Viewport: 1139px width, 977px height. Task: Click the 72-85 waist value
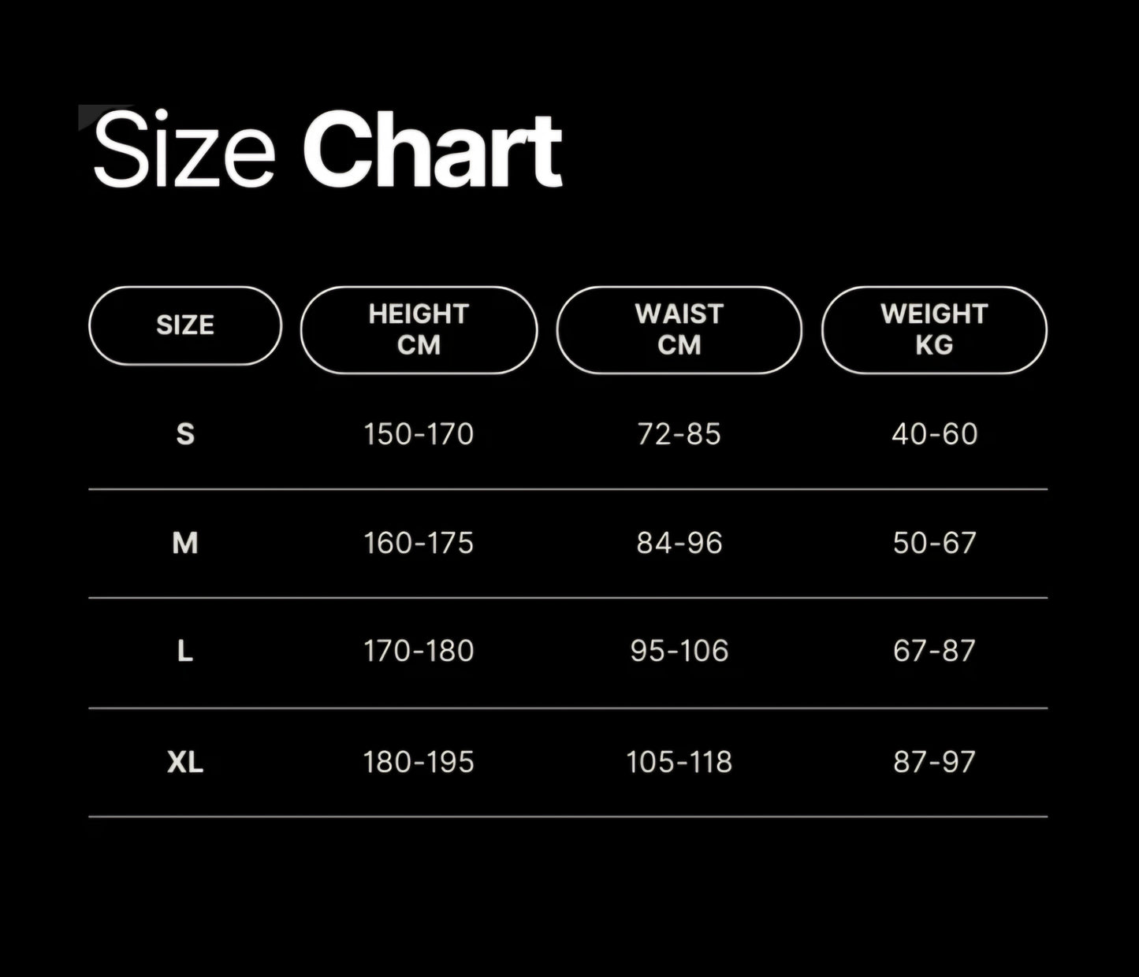tap(679, 434)
